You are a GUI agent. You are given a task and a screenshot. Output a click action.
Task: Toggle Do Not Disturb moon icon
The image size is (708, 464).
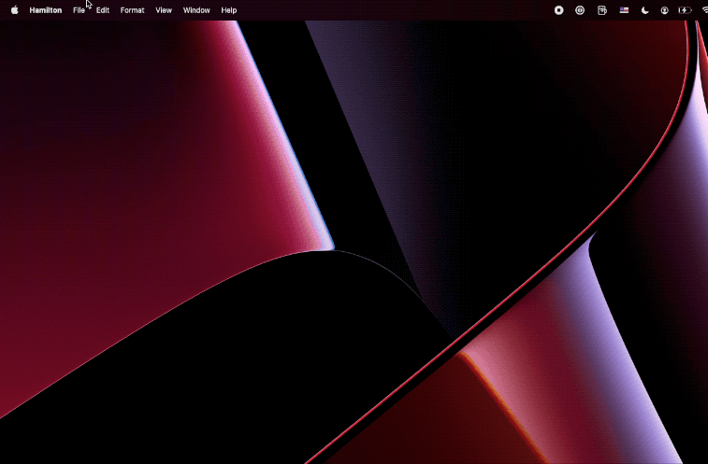644,10
